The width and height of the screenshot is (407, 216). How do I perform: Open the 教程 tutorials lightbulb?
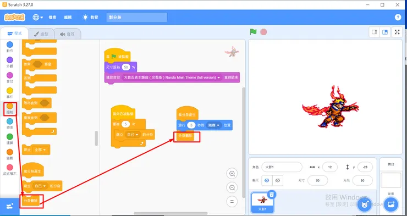(x=90, y=18)
